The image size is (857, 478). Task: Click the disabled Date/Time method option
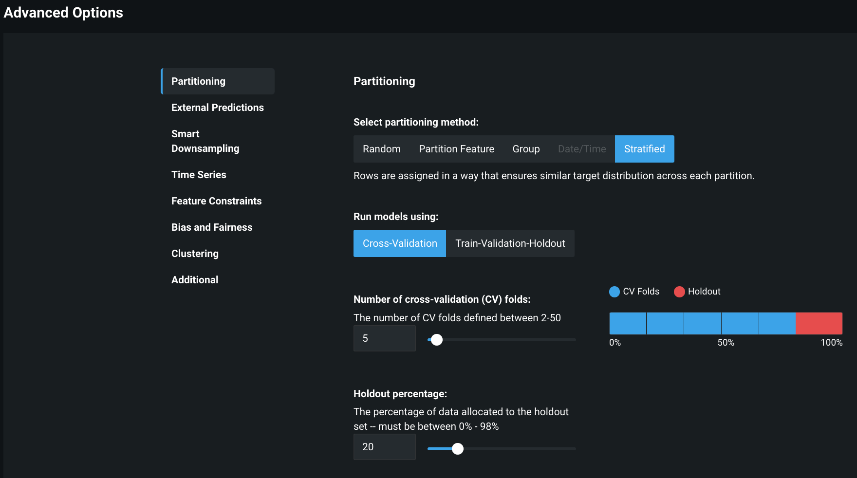point(582,149)
